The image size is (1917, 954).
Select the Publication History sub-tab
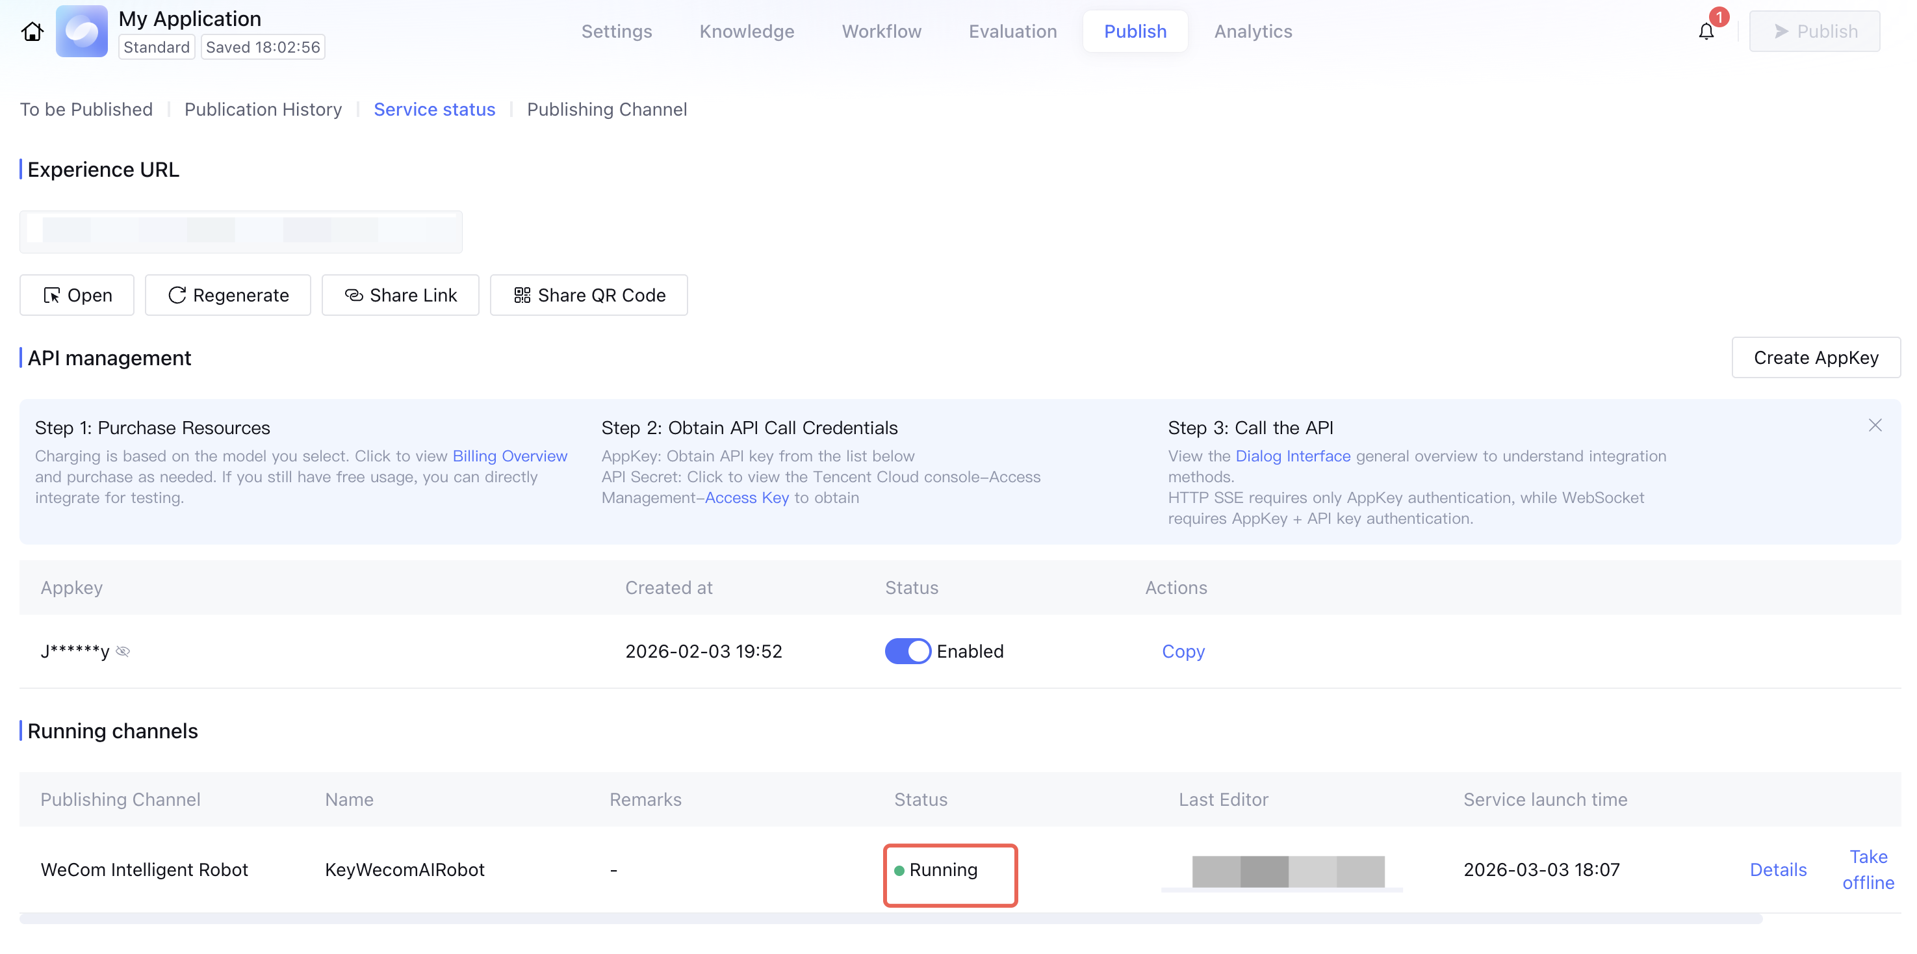pyautogui.click(x=263, y=109)
